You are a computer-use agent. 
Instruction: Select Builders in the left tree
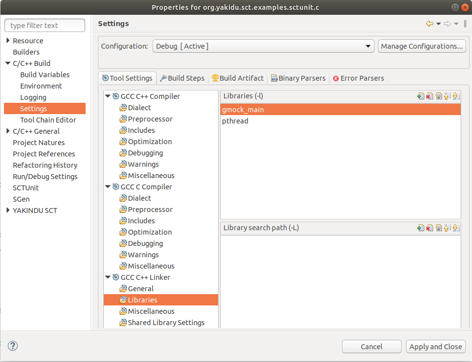click(x=26, y=52)
